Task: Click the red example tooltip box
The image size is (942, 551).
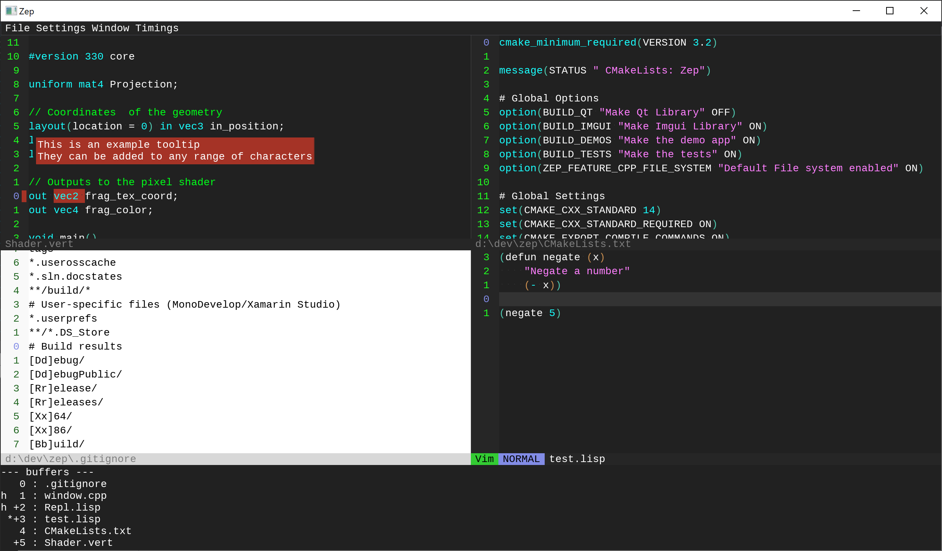Action: click(x=175, y=151)
